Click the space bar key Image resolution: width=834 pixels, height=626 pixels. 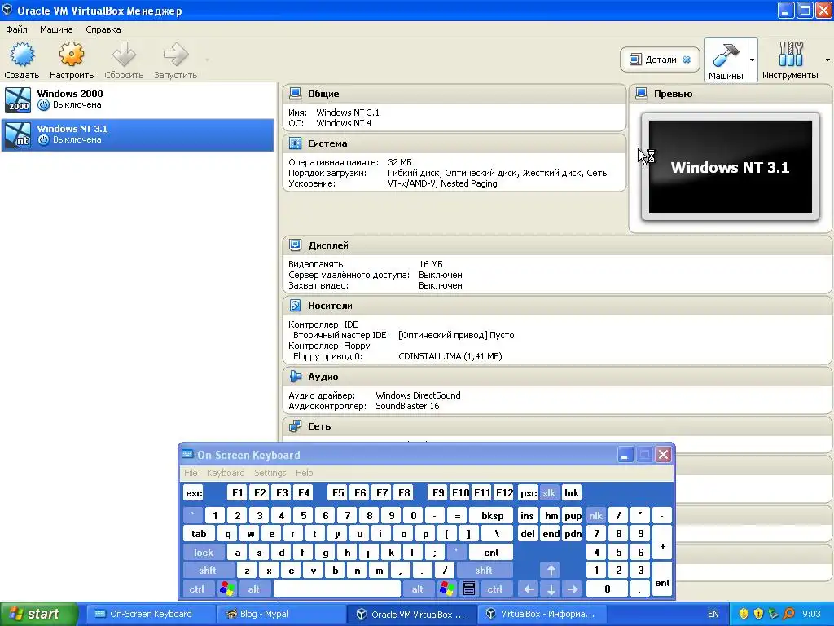tap(336, 589)
